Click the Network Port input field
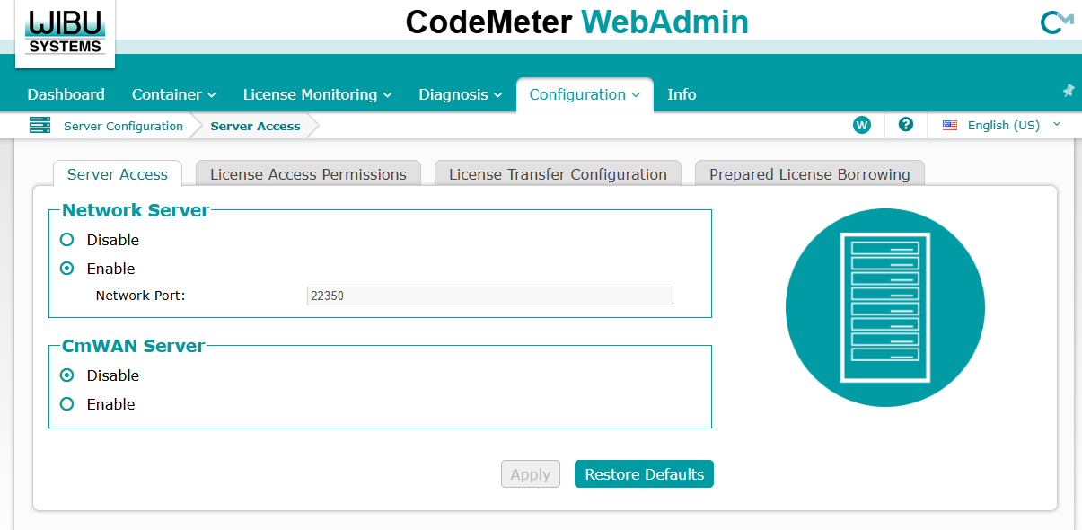This screenshot has width=1082, height=530. pos(489,296)
